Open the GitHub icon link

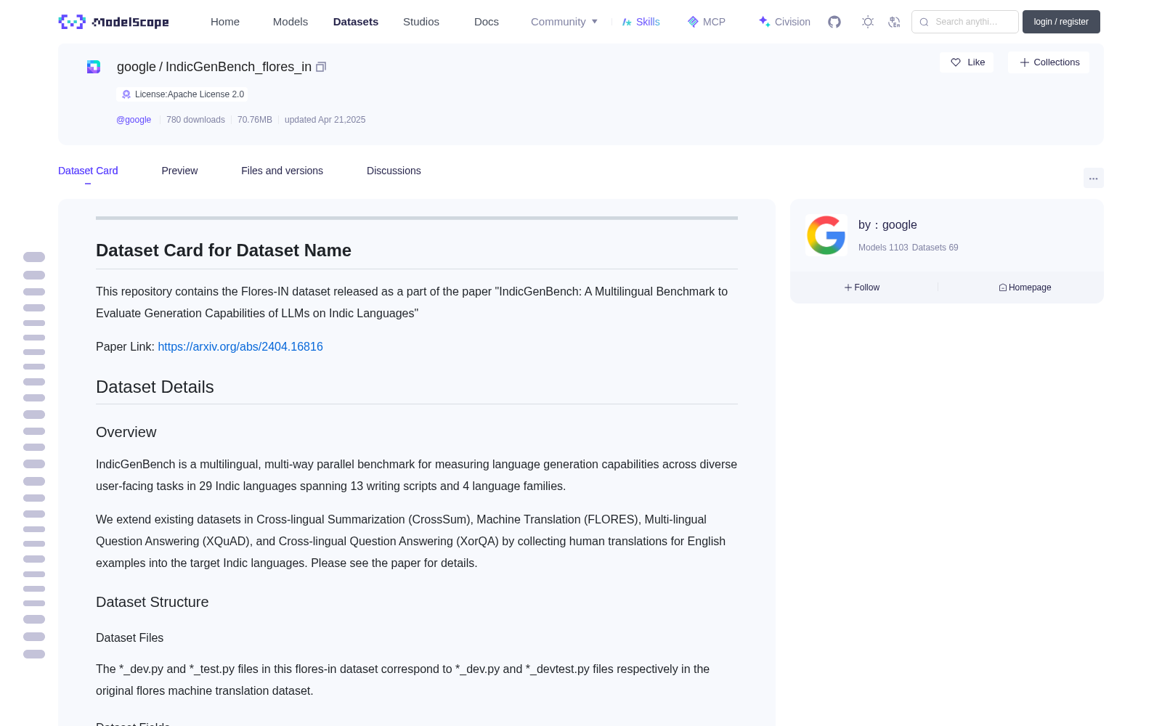click(x=834, y=22)
